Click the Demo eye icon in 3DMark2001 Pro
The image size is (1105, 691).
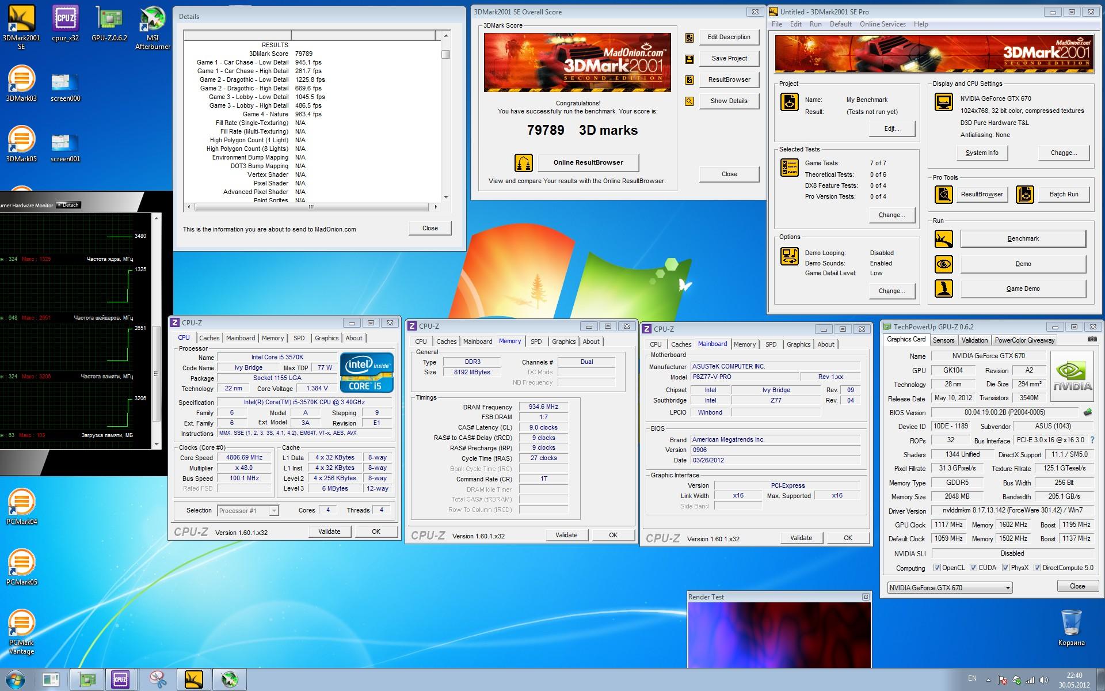pyautogui.click(x=943, y=264)
